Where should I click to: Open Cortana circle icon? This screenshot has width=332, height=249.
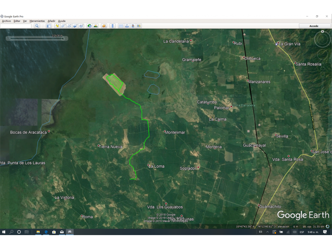(19, 232)
